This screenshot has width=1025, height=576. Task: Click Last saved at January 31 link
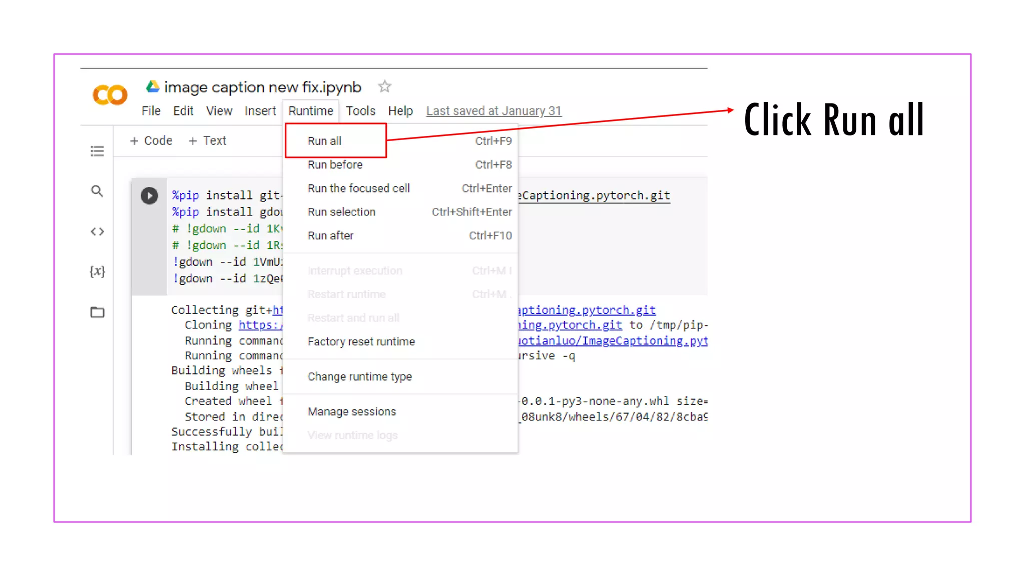[493, 111]
